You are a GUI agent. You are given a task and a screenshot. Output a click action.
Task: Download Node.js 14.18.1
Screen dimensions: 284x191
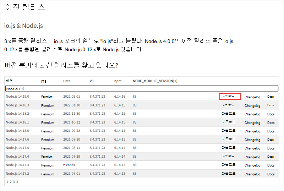(x=229, y=122)
